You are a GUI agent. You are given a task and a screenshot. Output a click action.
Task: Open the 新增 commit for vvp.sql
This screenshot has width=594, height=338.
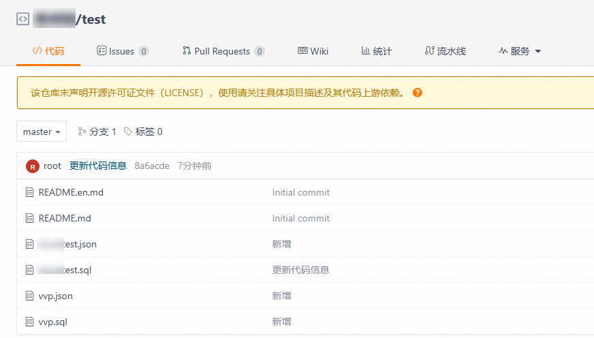tap(281, 322)
